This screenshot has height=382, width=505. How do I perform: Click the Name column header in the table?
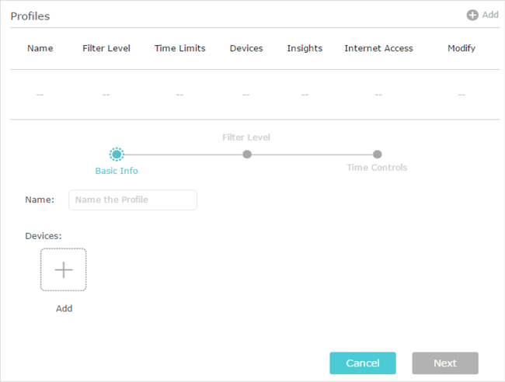(x=40, y=48)
